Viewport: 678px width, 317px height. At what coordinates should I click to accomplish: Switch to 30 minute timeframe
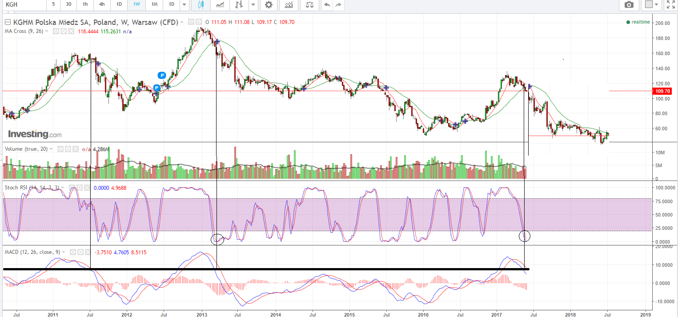68,4
